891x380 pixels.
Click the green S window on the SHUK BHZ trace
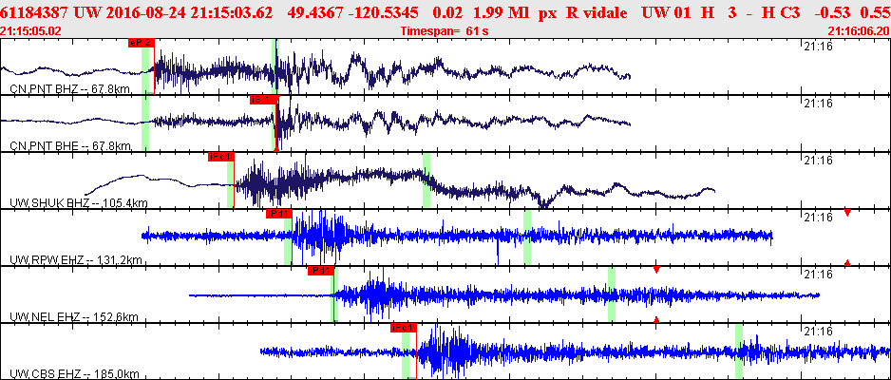(427, 180)
